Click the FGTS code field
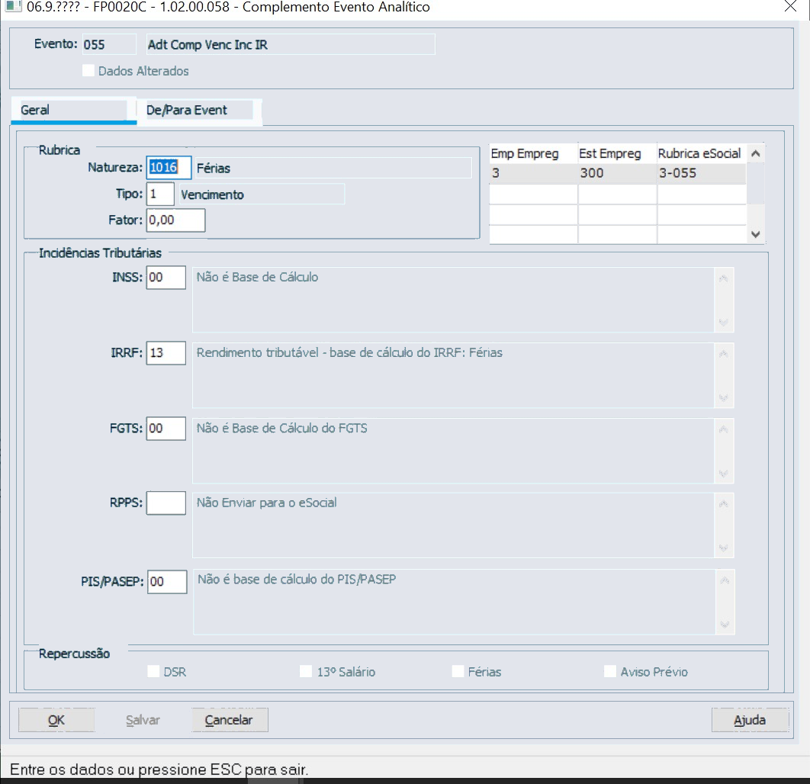Screen dimensions: 810x784 click(x=166, y=428)
